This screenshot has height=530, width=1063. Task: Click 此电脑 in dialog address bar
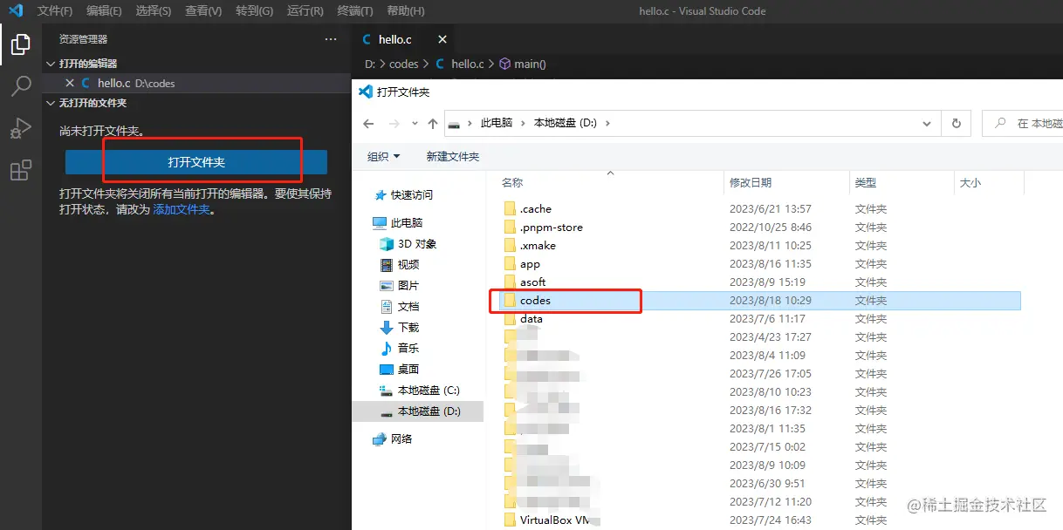point(498,124)
